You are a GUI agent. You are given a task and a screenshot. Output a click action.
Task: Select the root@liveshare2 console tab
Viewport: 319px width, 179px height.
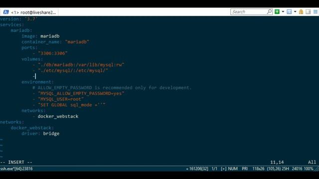tap(29, 12)
